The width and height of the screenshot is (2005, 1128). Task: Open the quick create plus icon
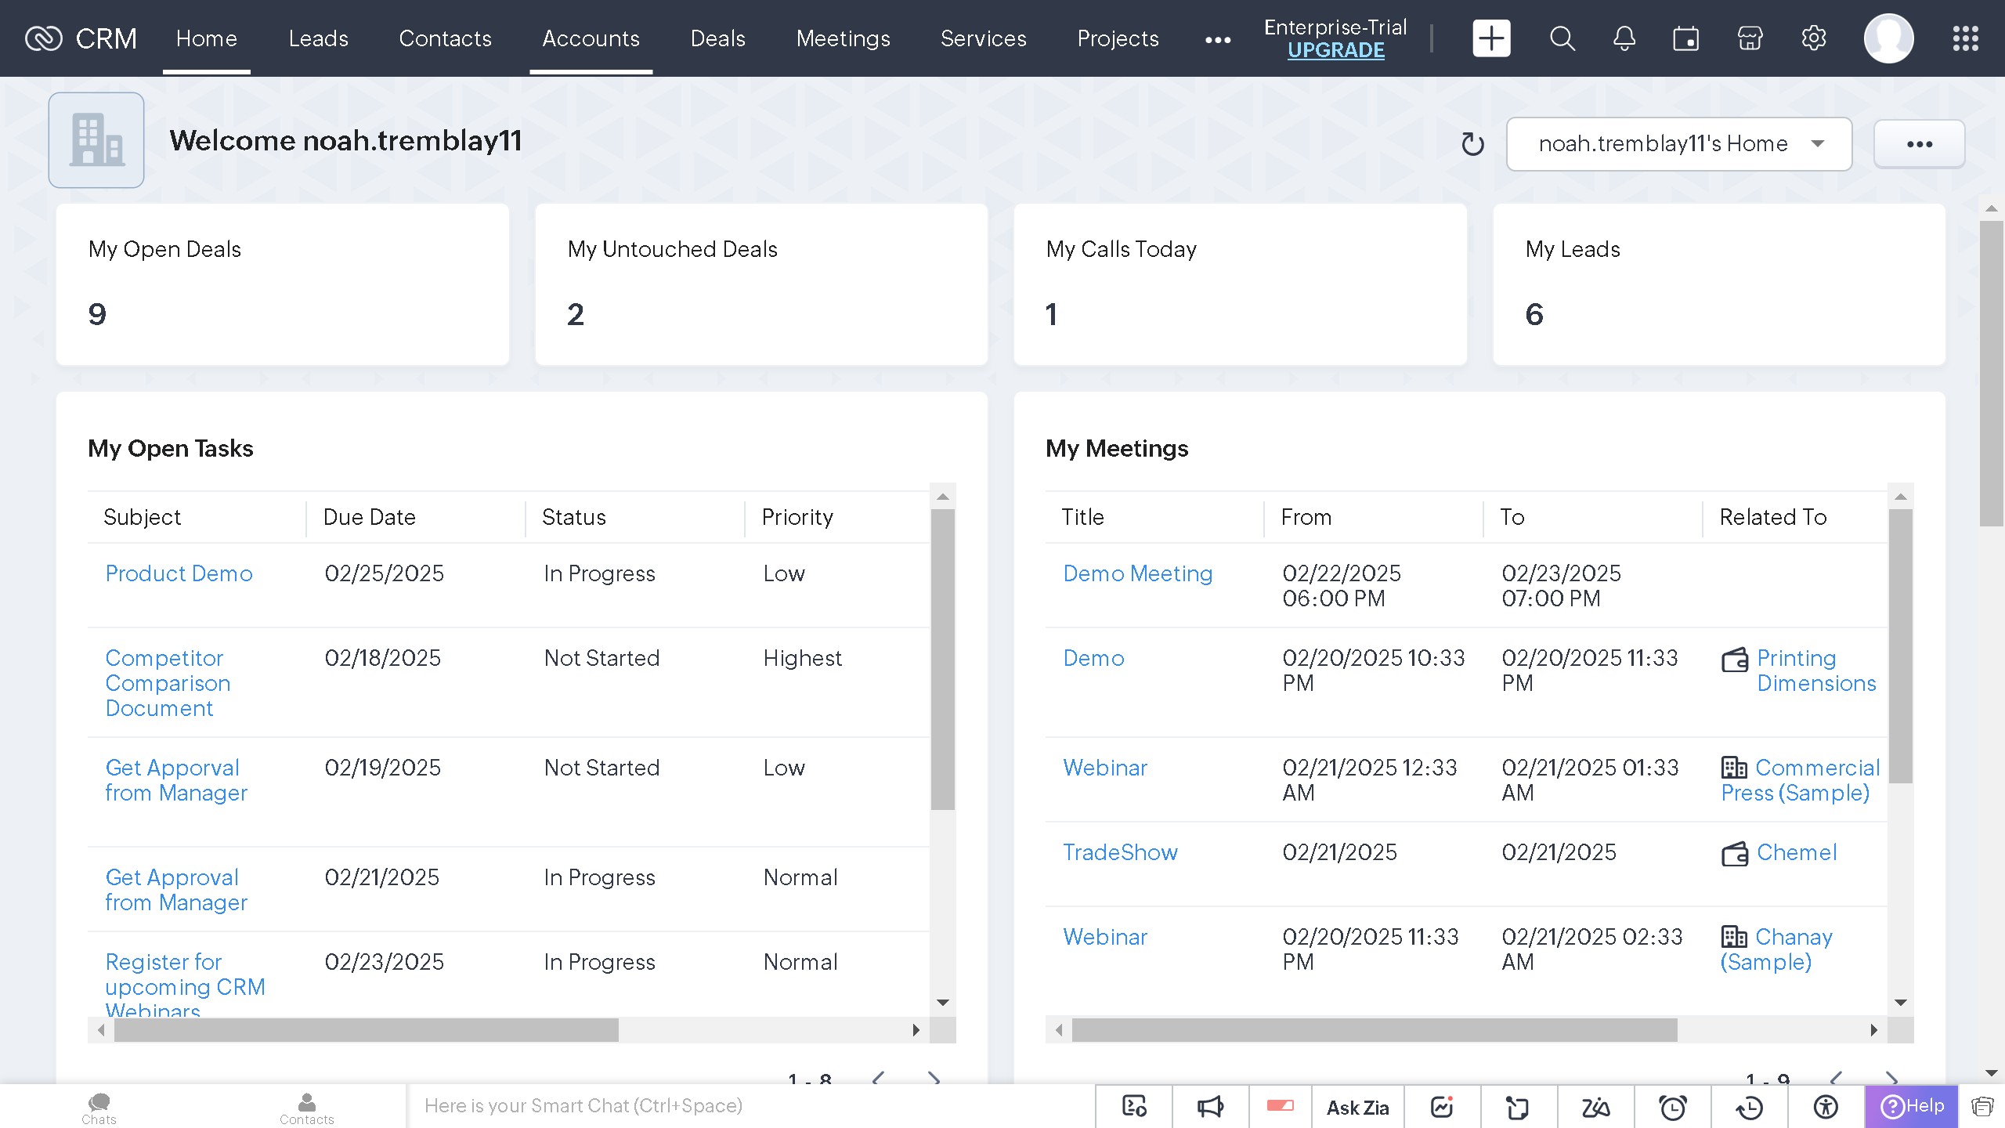click(1490, 38)
